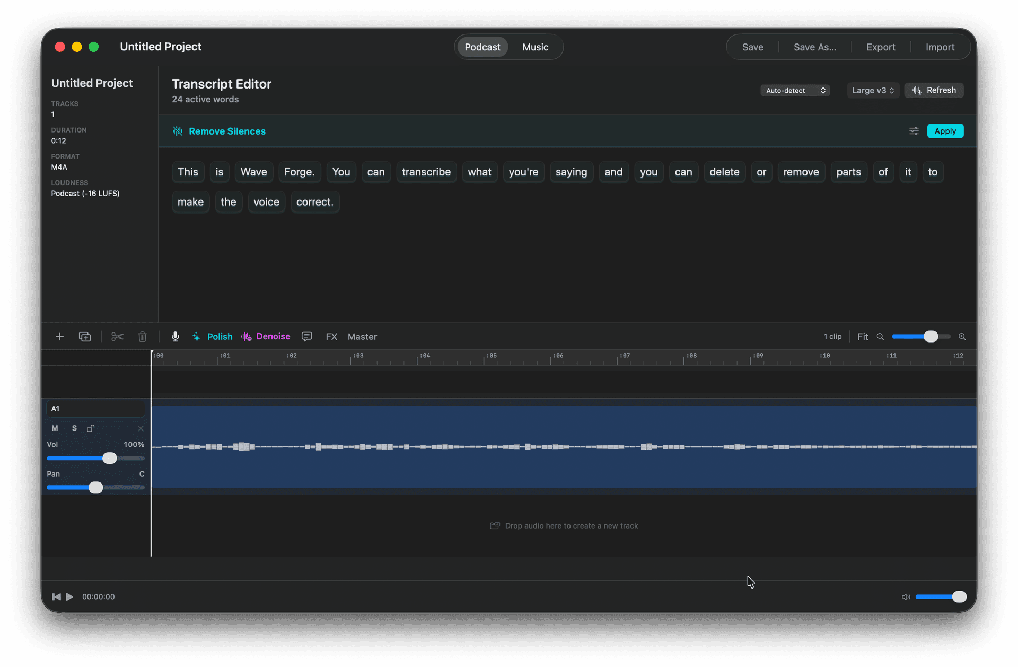
Task: Click the Podcast (-16 LUFS) loudness value
Action: tap(85, 194)
